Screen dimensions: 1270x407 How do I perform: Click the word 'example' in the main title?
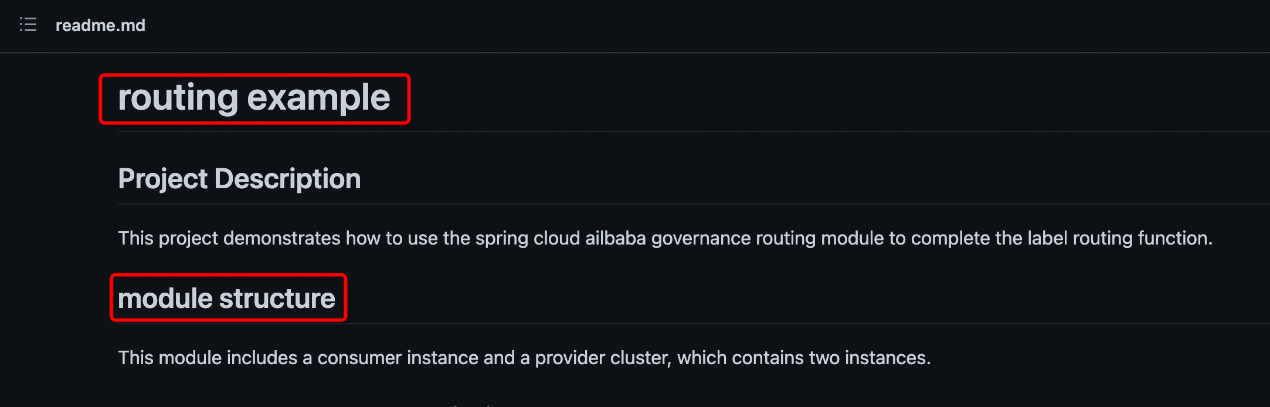pos(319,97)
